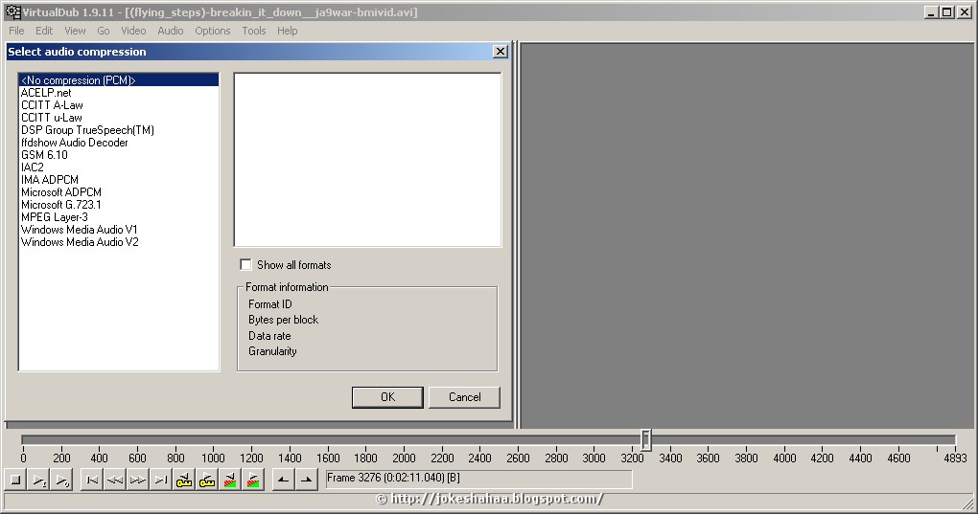
Task: Click the empty format list box
Action: click(x=367, y=160)
